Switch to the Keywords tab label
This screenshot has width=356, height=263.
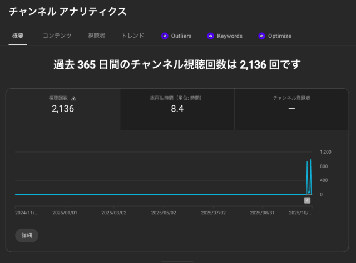[229, 36]
